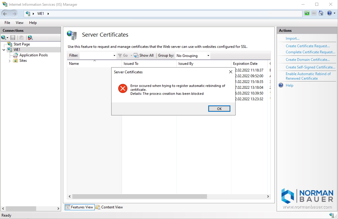Select Start Page in the Connections tree
Viewport: 338px width, 219px height.
pos(22,44)
